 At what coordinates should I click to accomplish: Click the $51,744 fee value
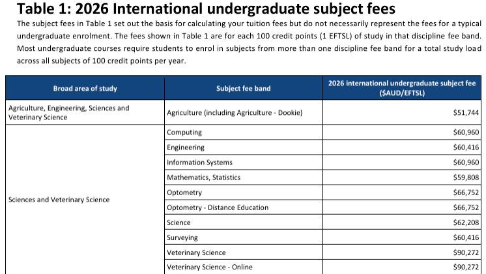coord(466,113)
